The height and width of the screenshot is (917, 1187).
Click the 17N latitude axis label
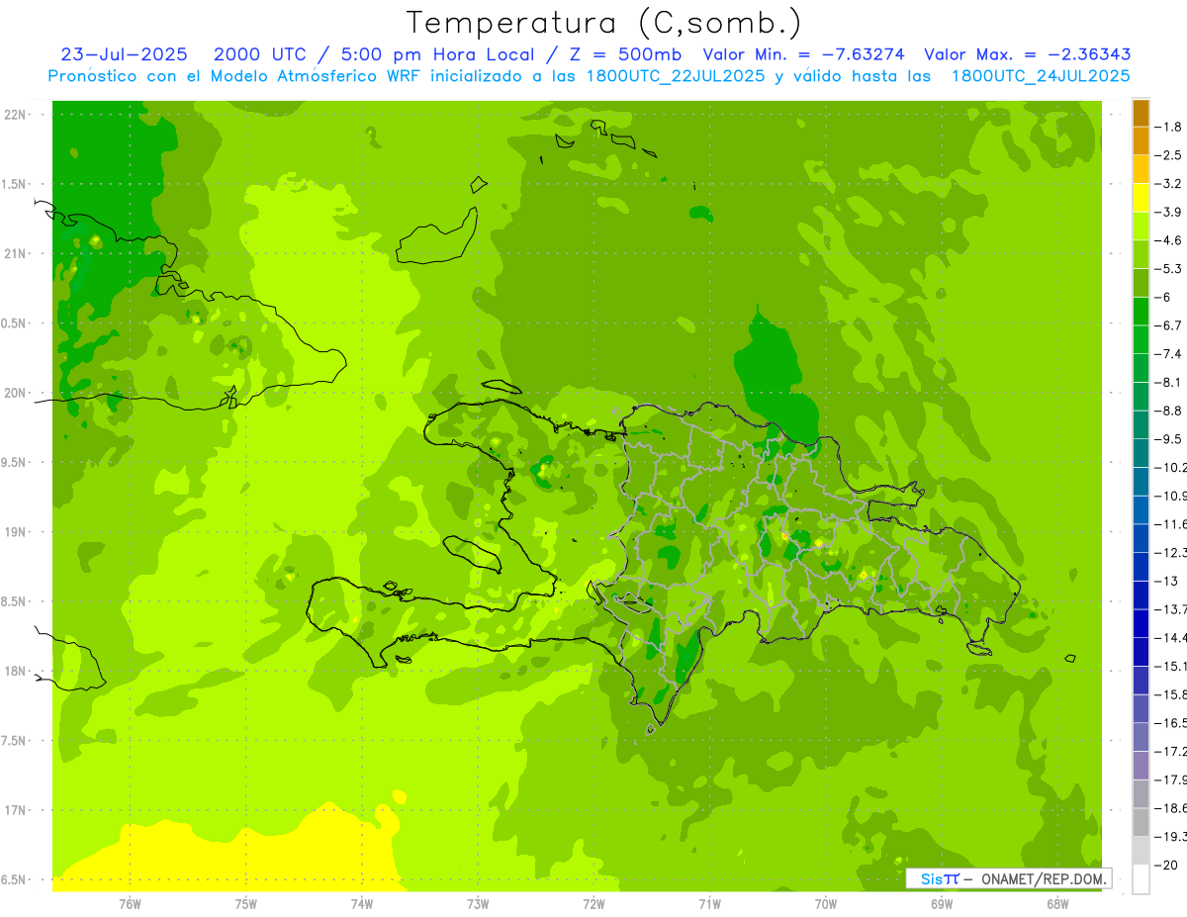tap(15, 810)
